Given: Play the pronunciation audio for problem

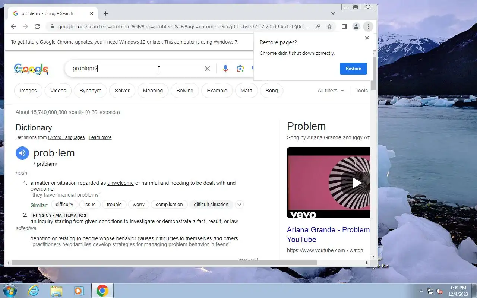Looking at the screenshot, I should click(22, 153).
